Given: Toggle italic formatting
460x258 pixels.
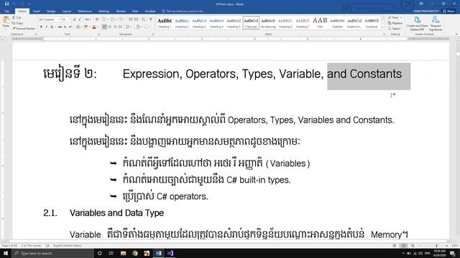Looking at the screenshot, I should point(46,27).
